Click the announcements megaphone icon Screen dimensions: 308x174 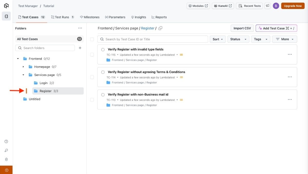coord(267,6)
